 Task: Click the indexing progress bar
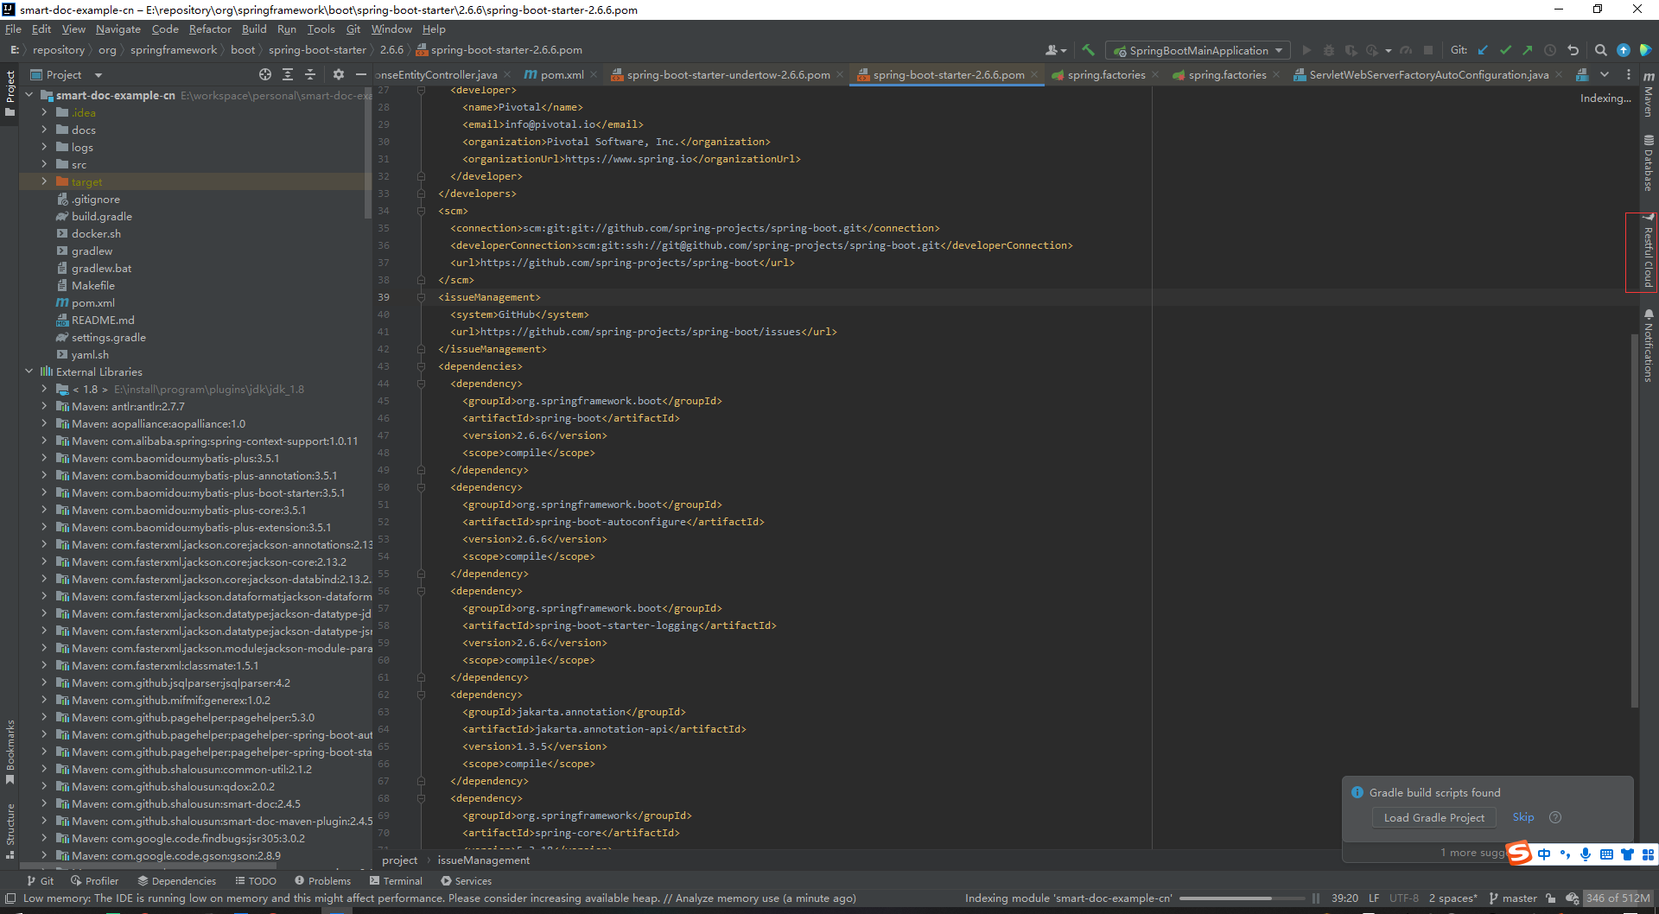pos(1242,898)
